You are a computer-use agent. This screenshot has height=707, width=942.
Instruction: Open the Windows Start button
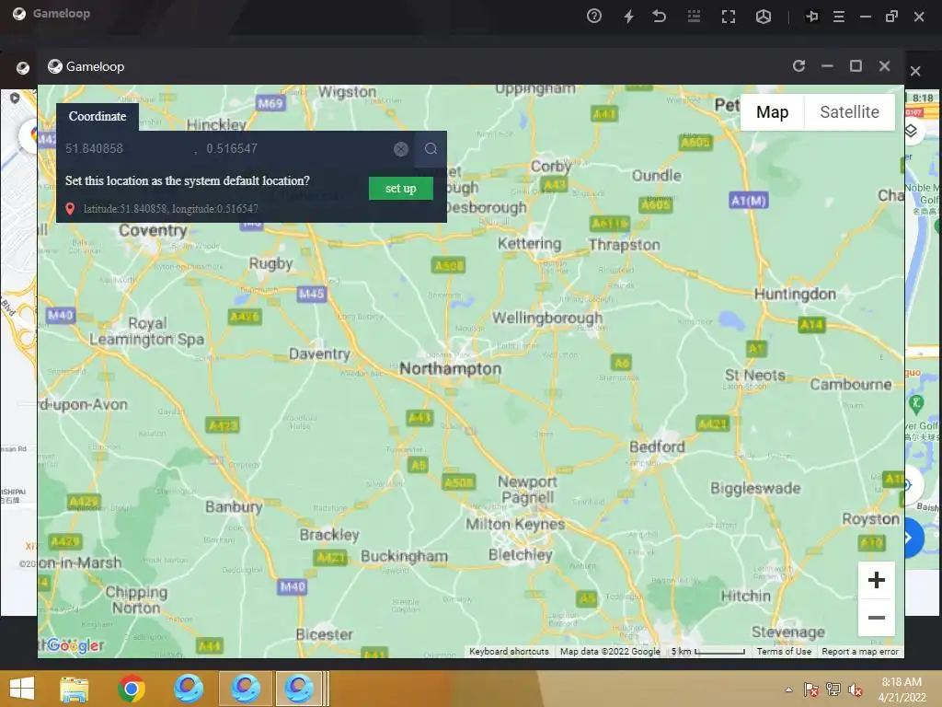click(22, 689)
